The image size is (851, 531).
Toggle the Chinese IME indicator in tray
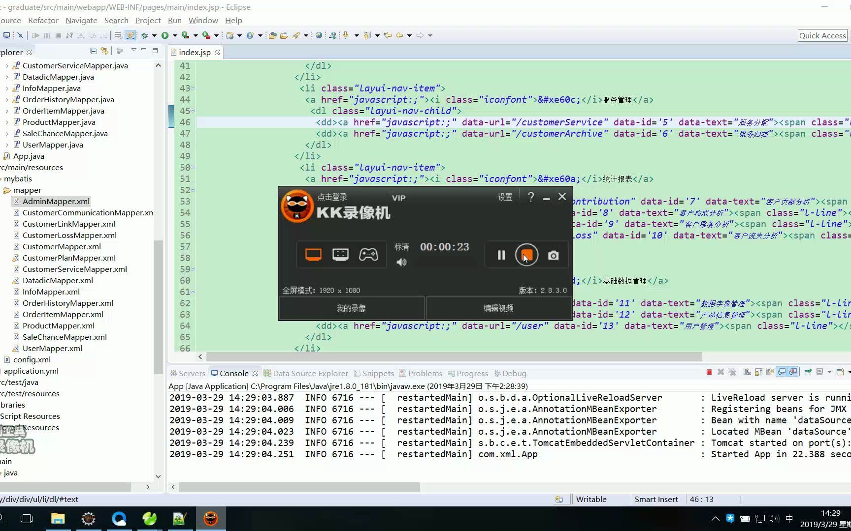pos(789,519)
